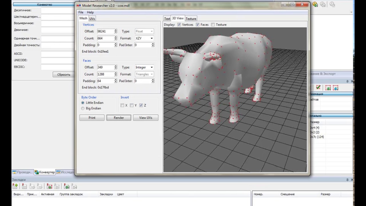Click Сбросить button in converter panel
Image resolution: width=366 pixels, height=206 pixels.
click(x=63, y=74)
